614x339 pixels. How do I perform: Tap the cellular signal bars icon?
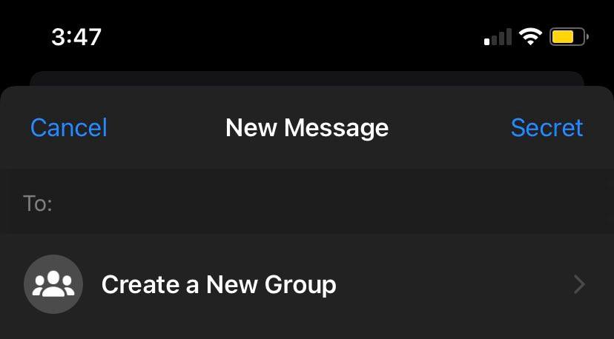[x=498, y=37]
